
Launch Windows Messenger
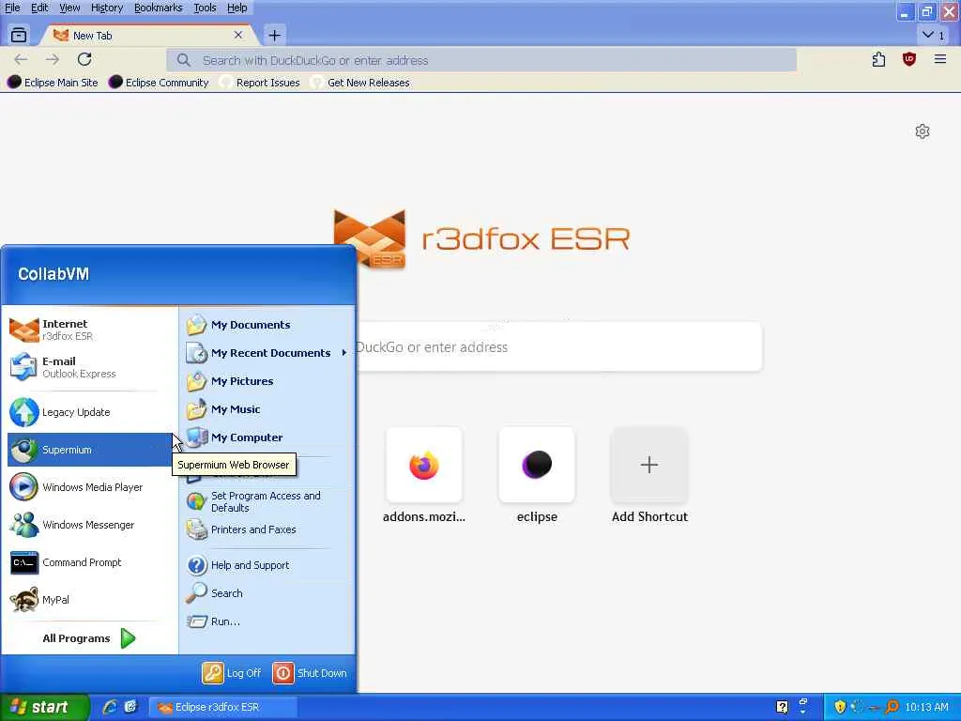(x=90, y=525)
